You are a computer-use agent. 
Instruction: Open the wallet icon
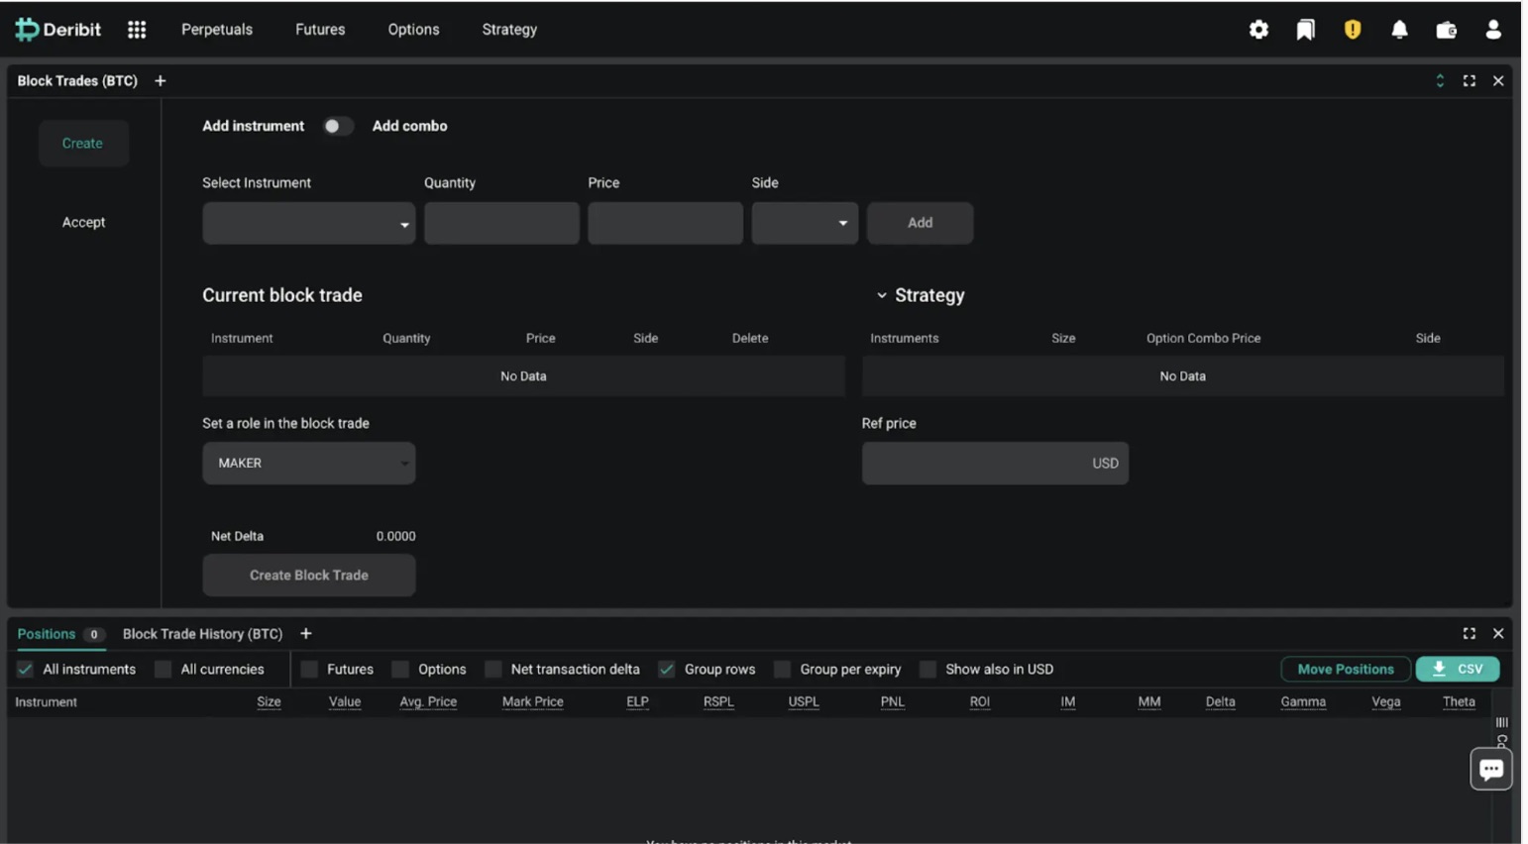coord(1446,30)
